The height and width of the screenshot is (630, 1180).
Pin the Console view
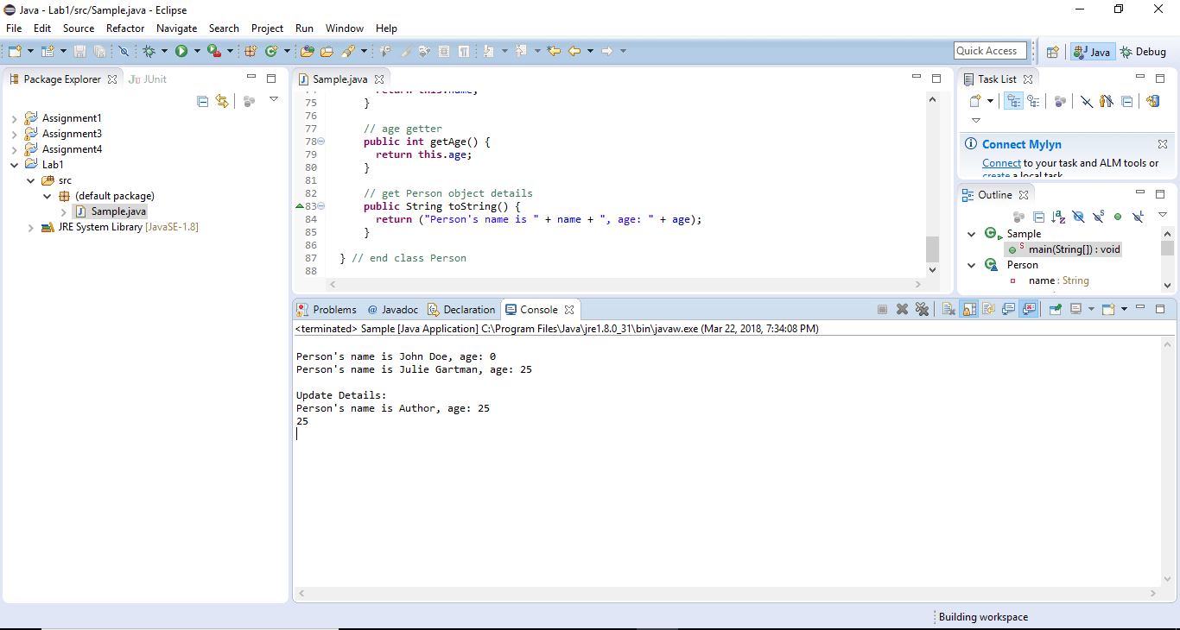tap(1054, 308)
